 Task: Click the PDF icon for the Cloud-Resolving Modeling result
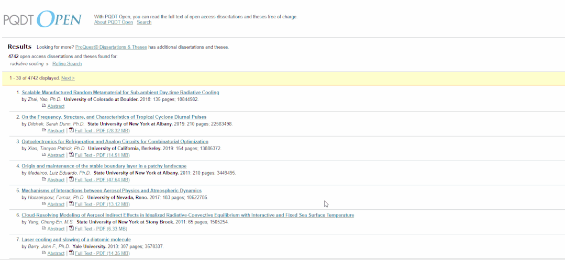coord(72,229)
